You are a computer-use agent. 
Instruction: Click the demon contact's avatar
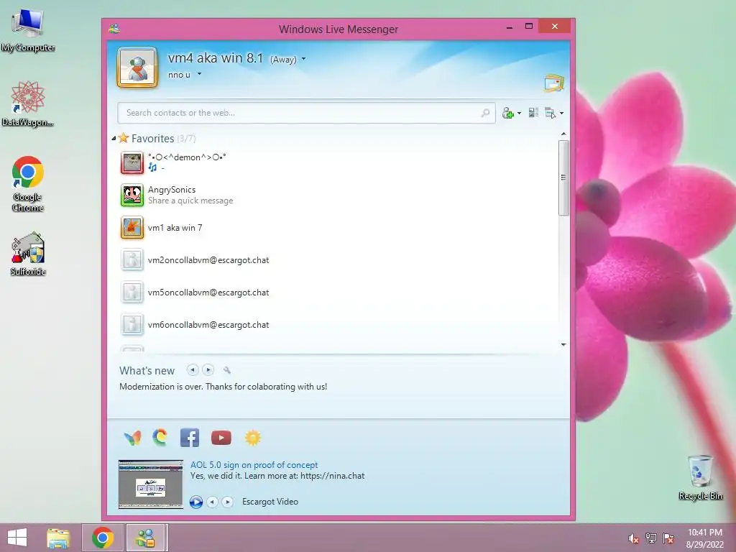132,162
